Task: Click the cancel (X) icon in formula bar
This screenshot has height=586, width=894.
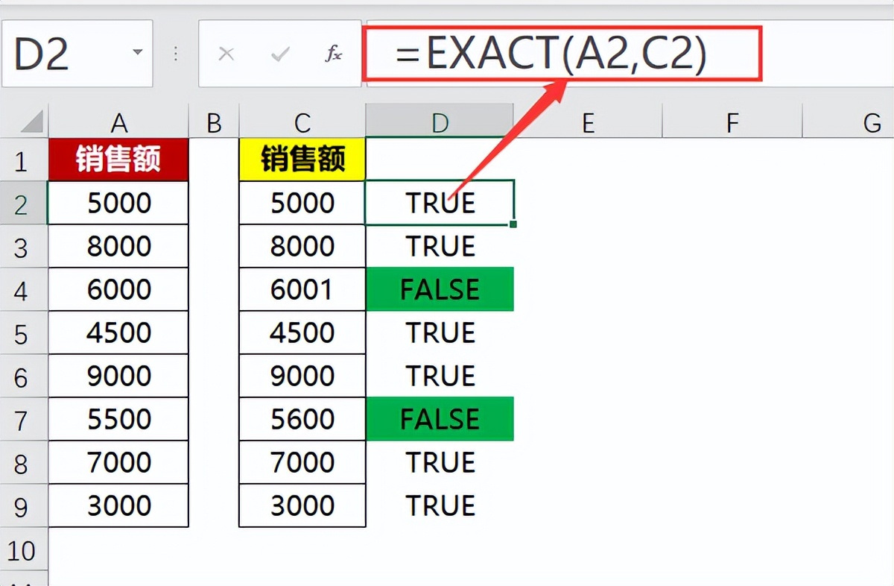Action: (226, 54)
